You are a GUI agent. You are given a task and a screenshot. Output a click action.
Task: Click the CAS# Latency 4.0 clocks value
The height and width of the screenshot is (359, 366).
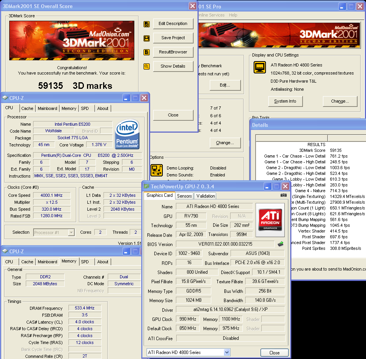(85, 322)
